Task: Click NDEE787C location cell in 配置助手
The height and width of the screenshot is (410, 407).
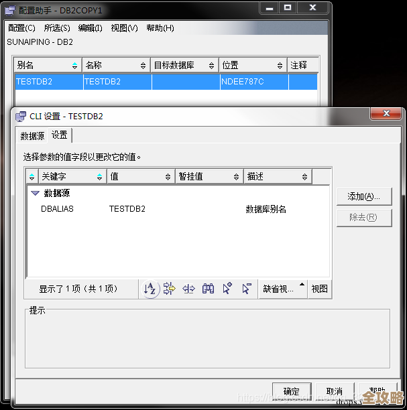Action: (x=254, y=82)
